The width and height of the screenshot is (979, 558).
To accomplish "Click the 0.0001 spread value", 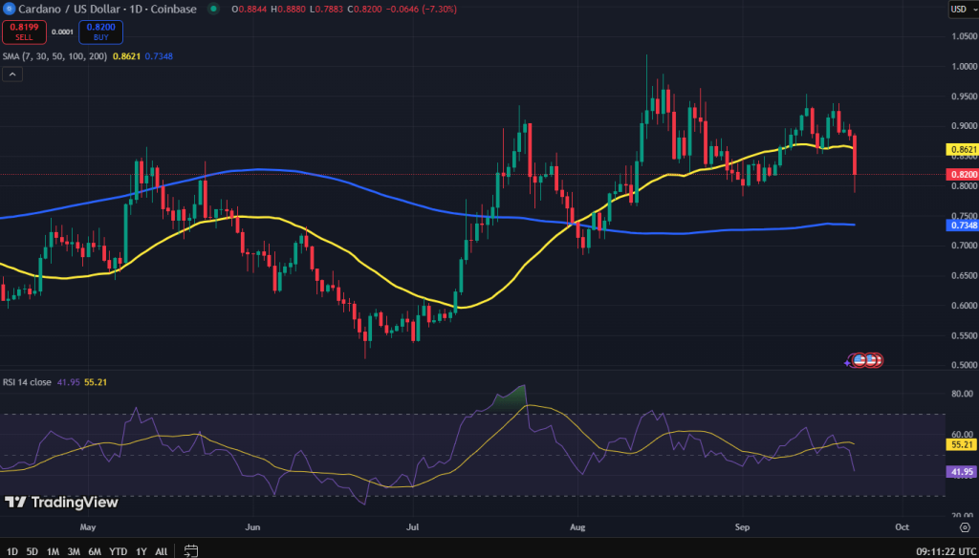I will click(61, 32).
